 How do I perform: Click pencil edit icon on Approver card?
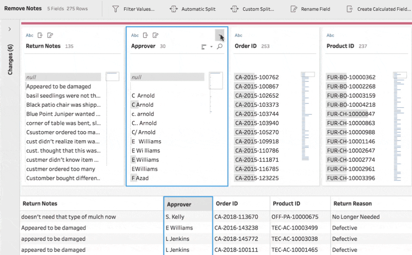click(x=155, y=35)
